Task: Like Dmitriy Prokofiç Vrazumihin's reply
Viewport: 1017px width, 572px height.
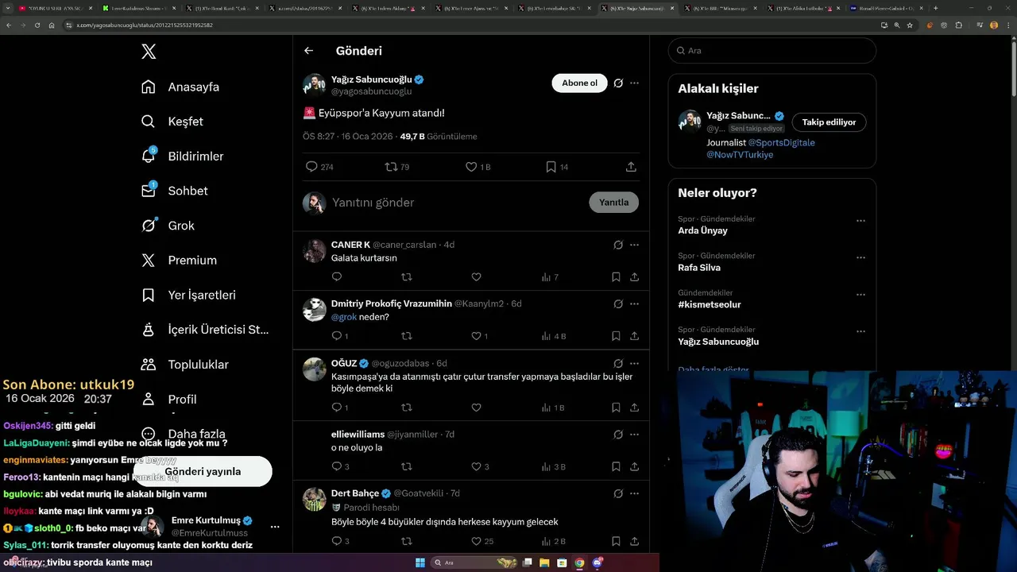Action: [x=479, y=336]
